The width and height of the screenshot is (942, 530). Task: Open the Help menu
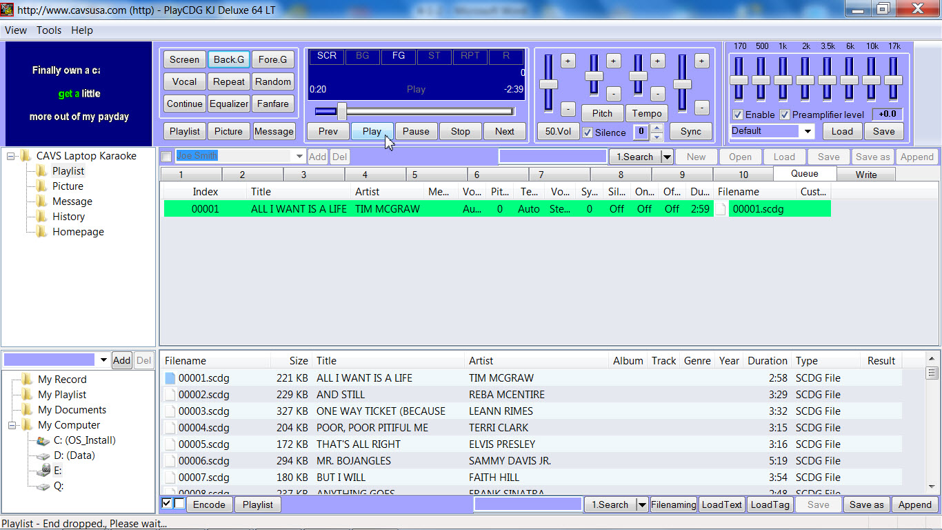(x=82, y=30)
